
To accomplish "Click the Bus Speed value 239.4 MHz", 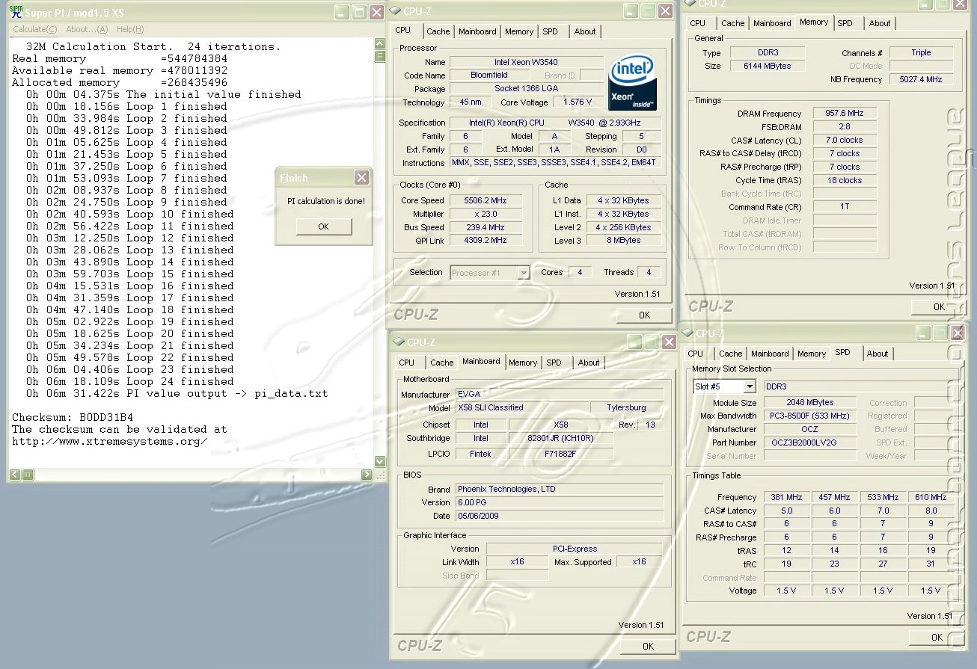I will click(485, 227).
